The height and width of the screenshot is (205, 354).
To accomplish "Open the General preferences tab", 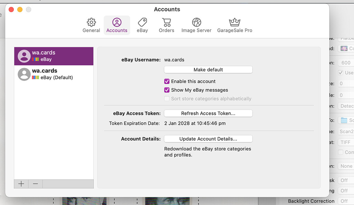I will pos(91,25).
